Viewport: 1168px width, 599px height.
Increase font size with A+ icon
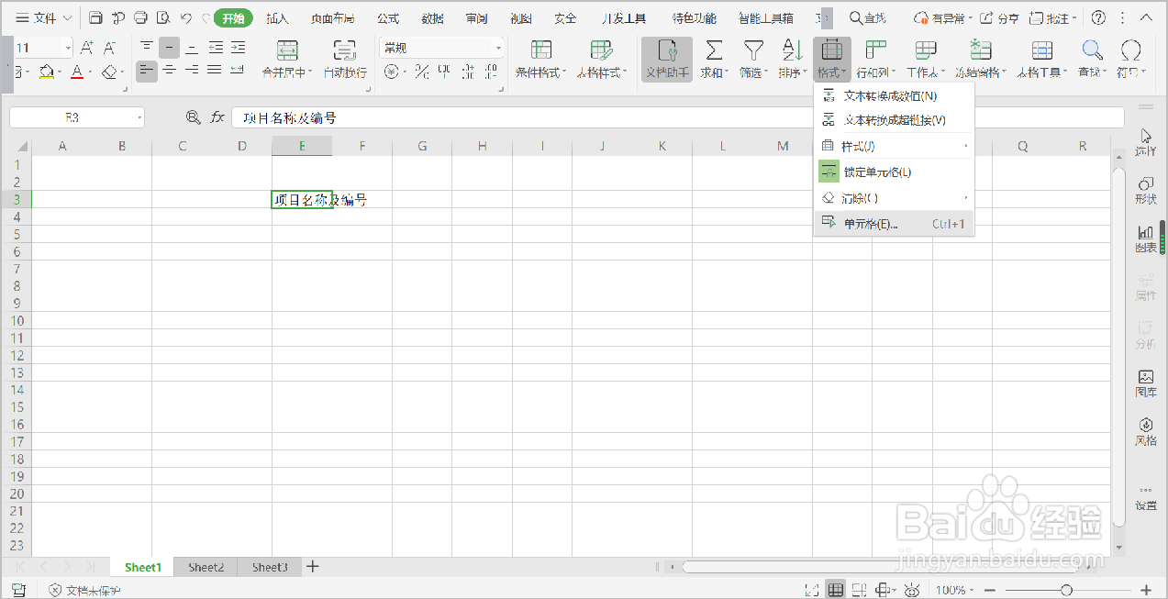(x=87, y=48)
